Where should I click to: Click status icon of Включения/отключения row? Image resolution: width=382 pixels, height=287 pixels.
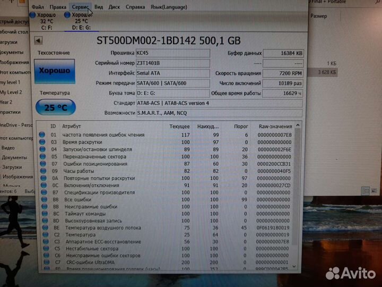pos(44,185)
